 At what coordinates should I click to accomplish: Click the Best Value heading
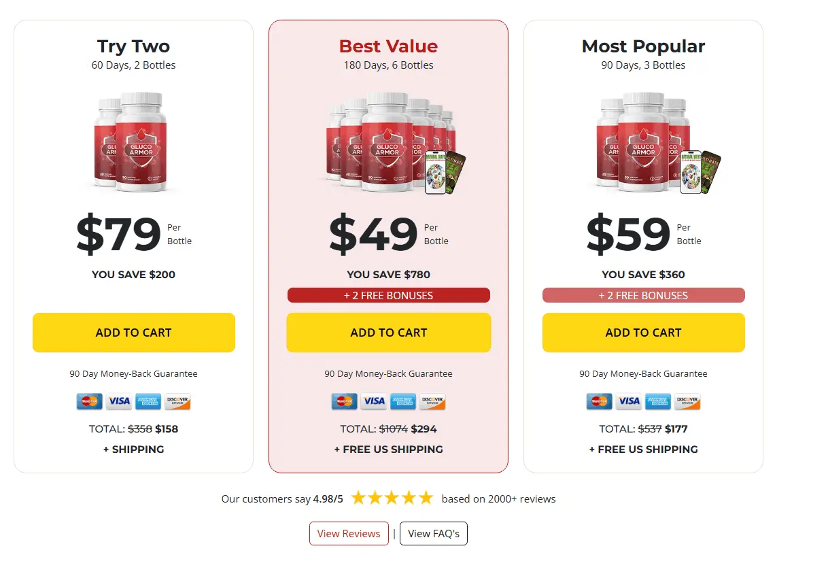coord(388,46)
